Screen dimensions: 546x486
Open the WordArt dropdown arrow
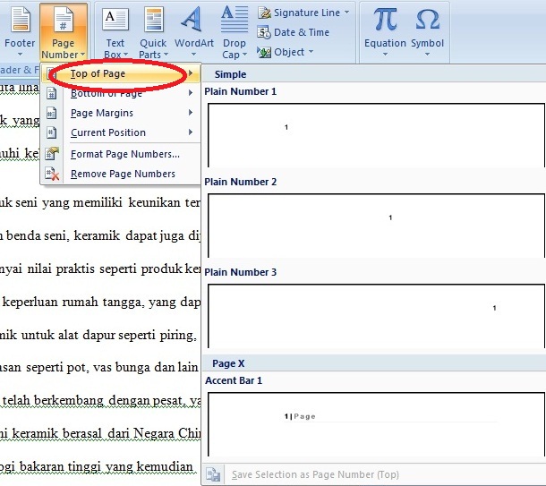(x=193, y=55)
